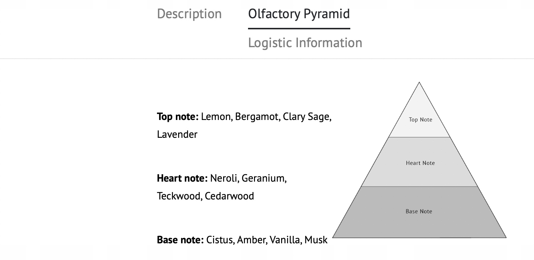The height and width of the screenshot is (260, 534).
Task: Click the darkest Base Note pyramid tier
Action: point(419,211)
